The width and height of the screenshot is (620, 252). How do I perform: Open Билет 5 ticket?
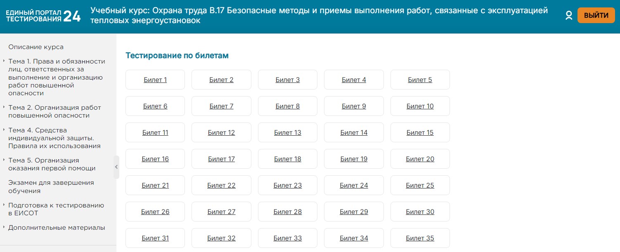tap(420, 80)
